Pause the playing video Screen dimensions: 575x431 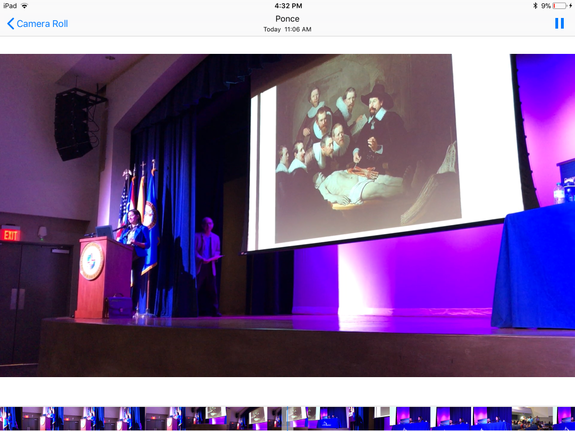pos(559,24)
